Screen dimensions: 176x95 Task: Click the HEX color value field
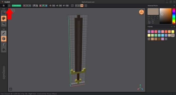tap(153, 20)
